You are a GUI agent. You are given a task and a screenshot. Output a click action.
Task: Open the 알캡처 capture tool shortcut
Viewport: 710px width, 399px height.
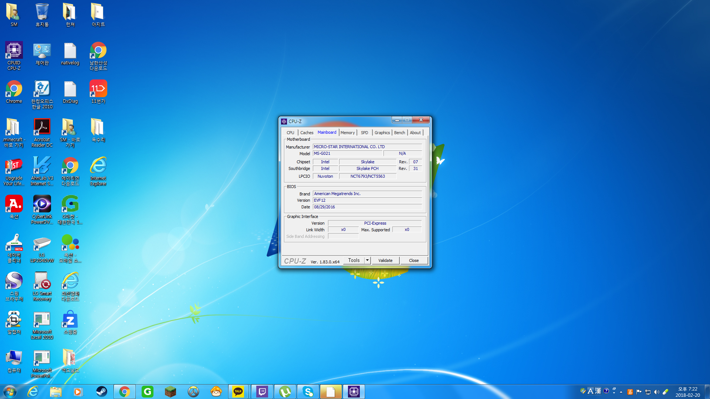tap(14, 323)
